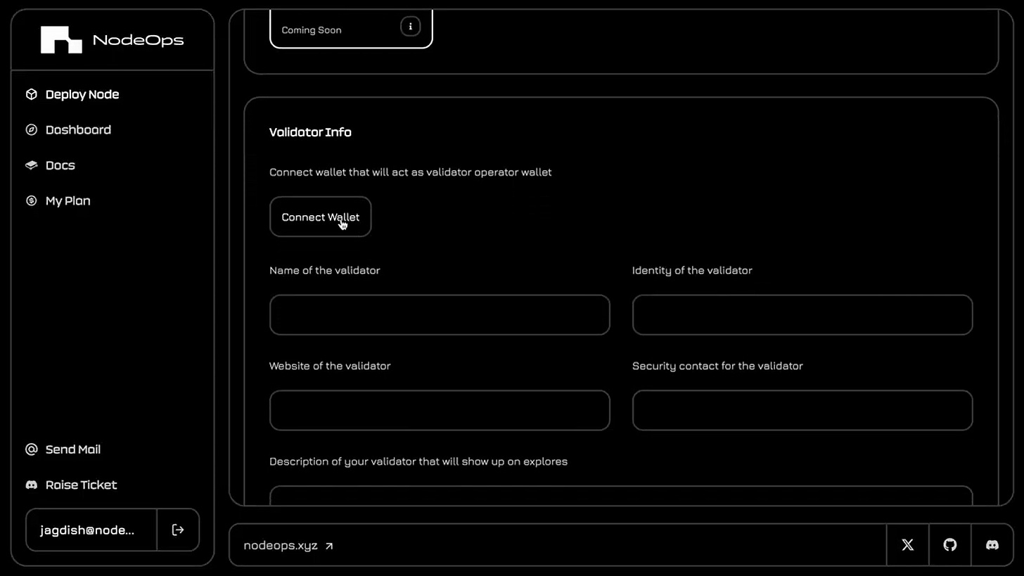Click the Docs book icon
The width and height of the screenshot is (1024, 576).
(x=31, y=165)
